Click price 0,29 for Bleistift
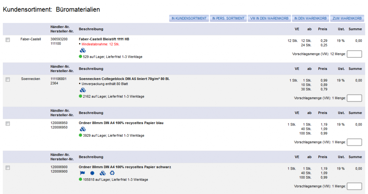368x194 pixels. [x=324, y=41]
